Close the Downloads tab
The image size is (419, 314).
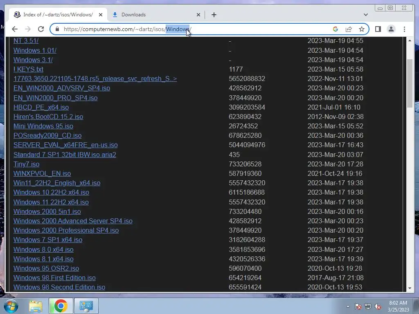(x=198, y=15)
